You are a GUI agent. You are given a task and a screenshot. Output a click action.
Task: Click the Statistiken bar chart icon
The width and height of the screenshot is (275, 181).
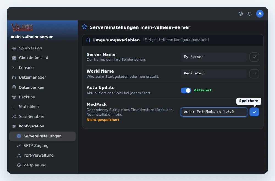(14, 107)
